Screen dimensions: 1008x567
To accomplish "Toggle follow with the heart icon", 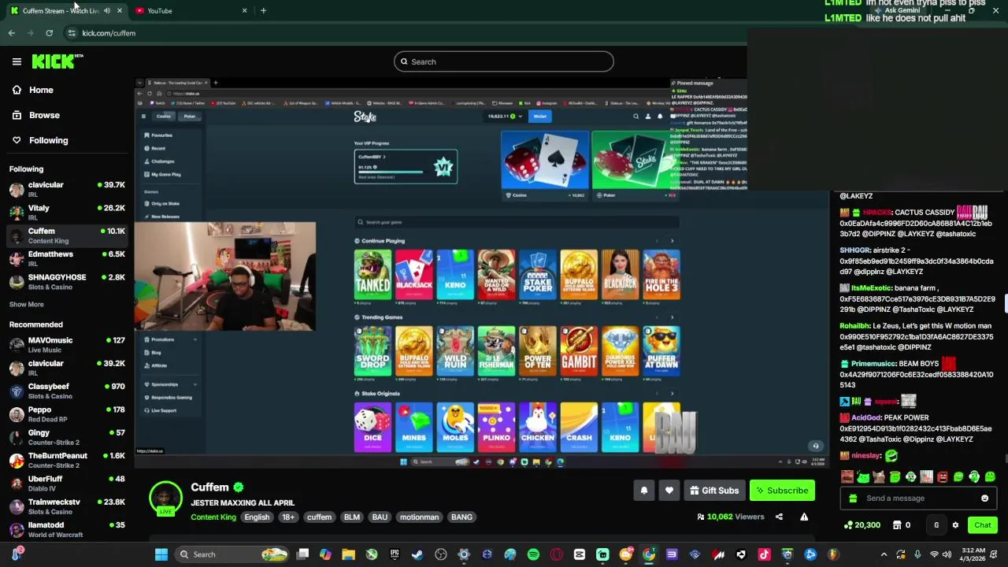I will click(669, 491).
